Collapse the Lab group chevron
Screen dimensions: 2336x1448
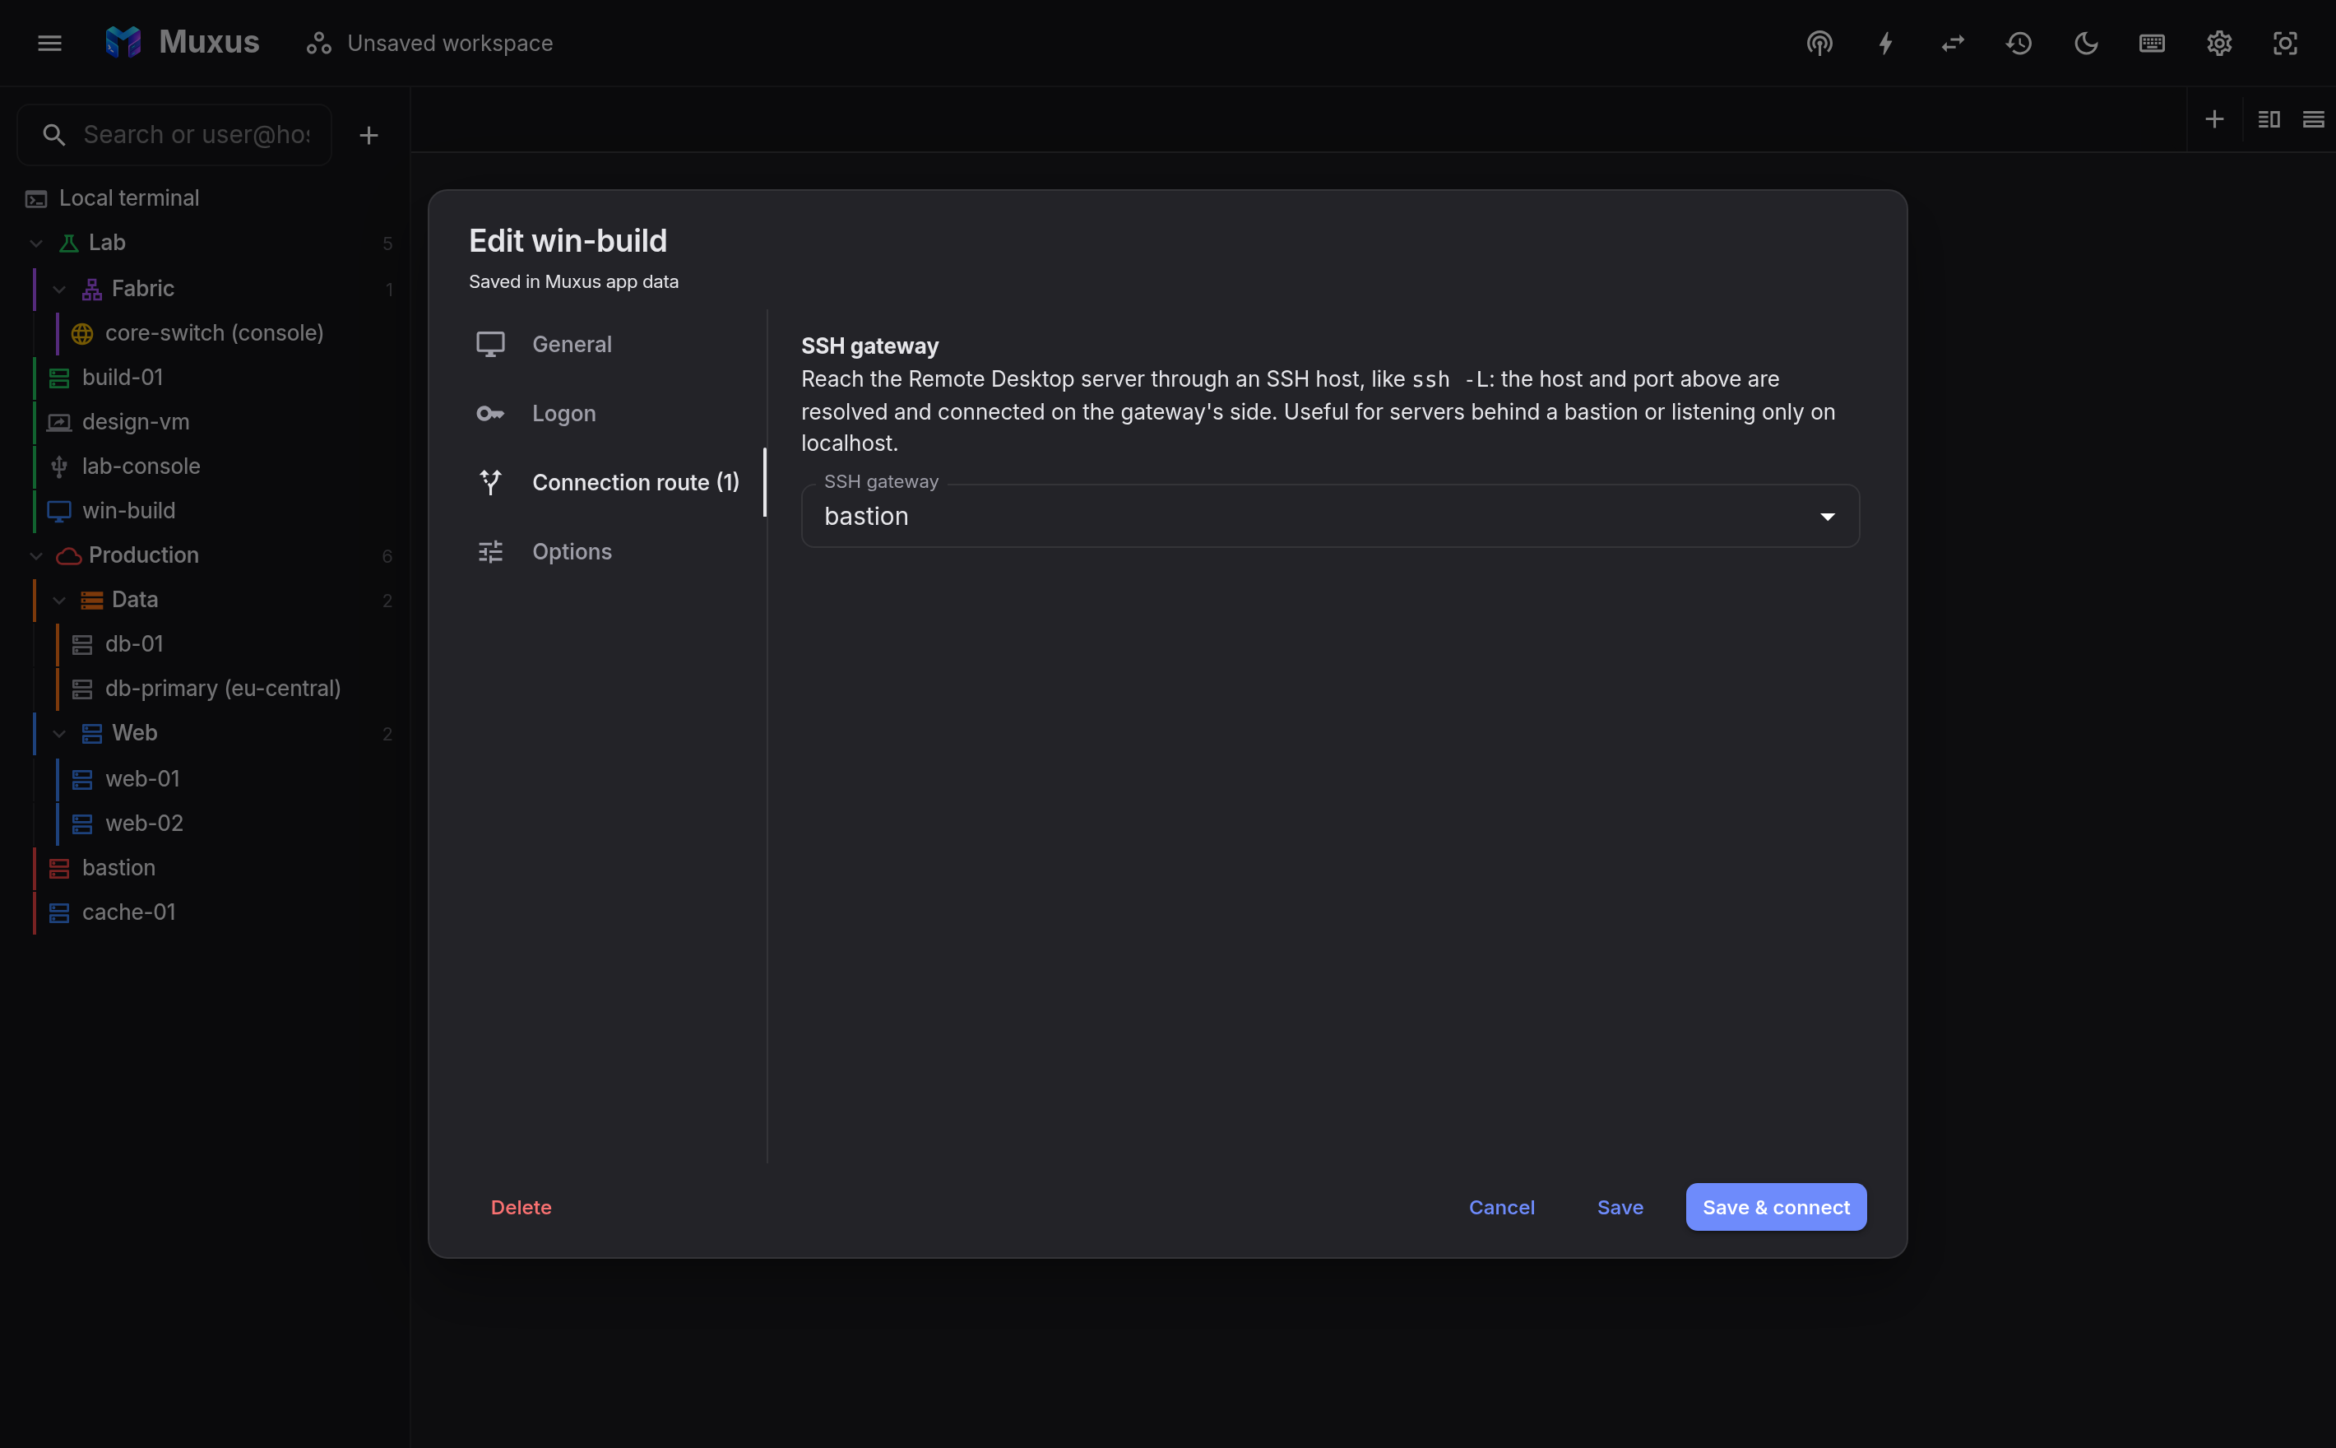36,244
